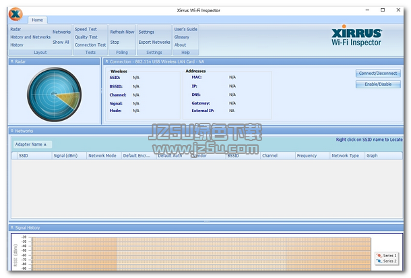The width and height of the screenshot is (411, 278).
Task: Open the Xirrus orb application menu
Action: coord(15,14)
